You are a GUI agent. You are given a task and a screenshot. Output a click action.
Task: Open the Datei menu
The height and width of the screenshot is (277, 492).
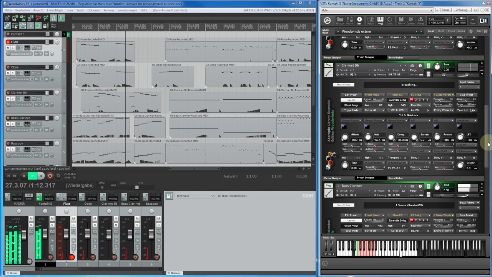[8, 10]
